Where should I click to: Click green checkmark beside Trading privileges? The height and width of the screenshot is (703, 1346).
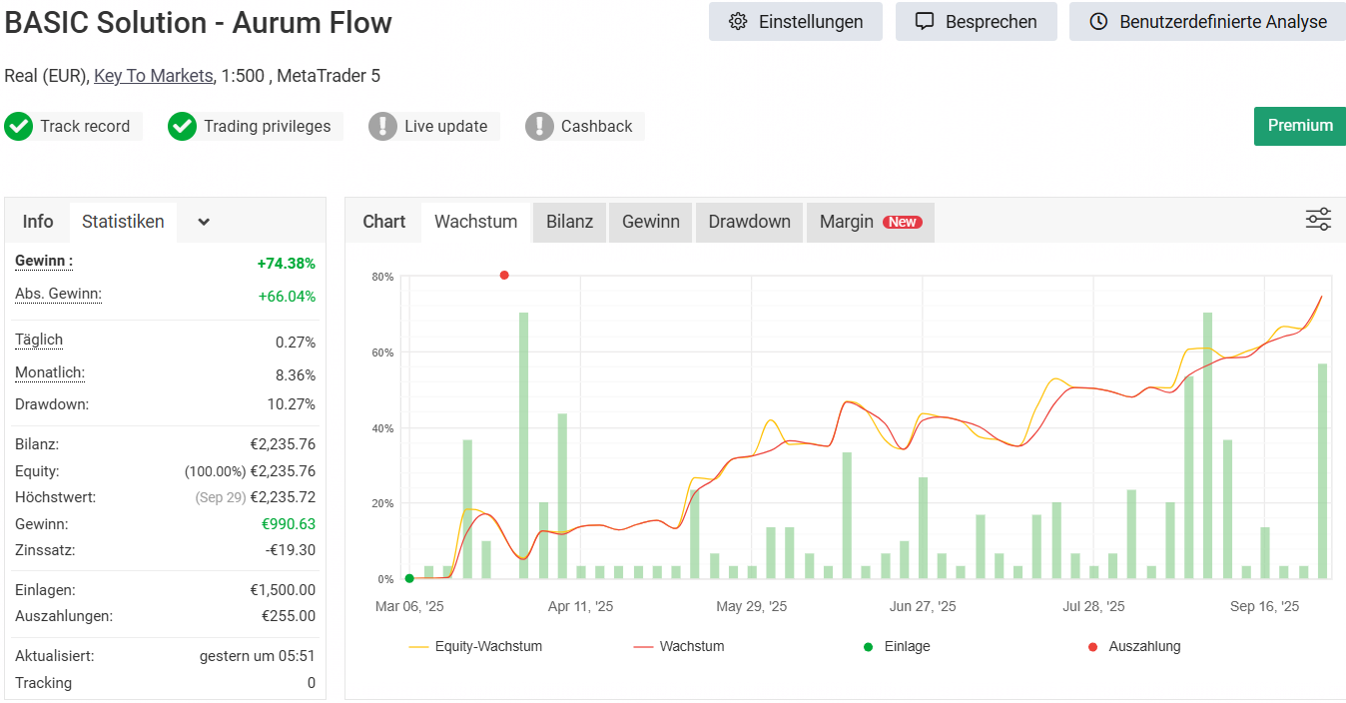(x=182, y=127)
